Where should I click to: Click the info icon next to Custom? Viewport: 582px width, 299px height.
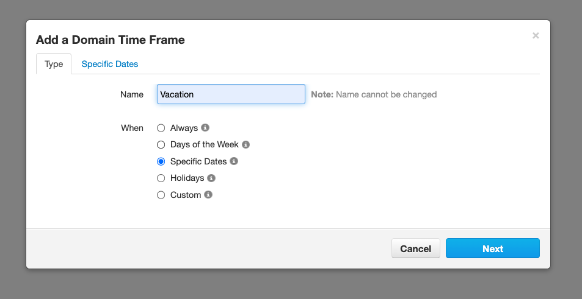click(208, 195)
